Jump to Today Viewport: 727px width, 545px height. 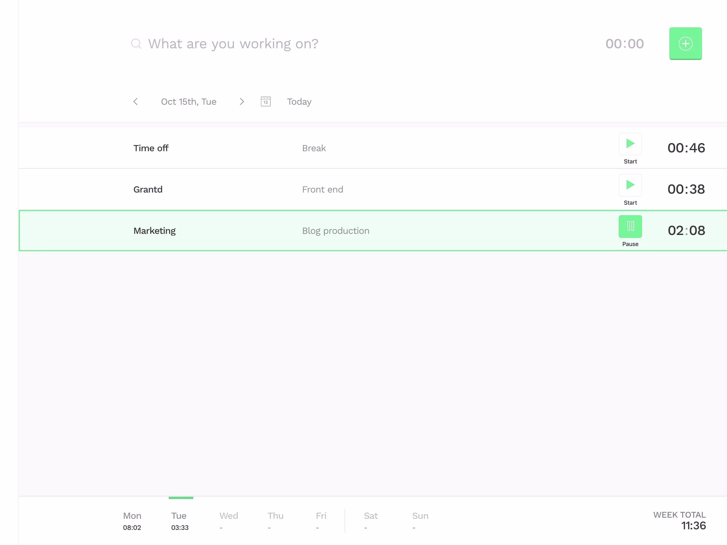click(299, 101)
